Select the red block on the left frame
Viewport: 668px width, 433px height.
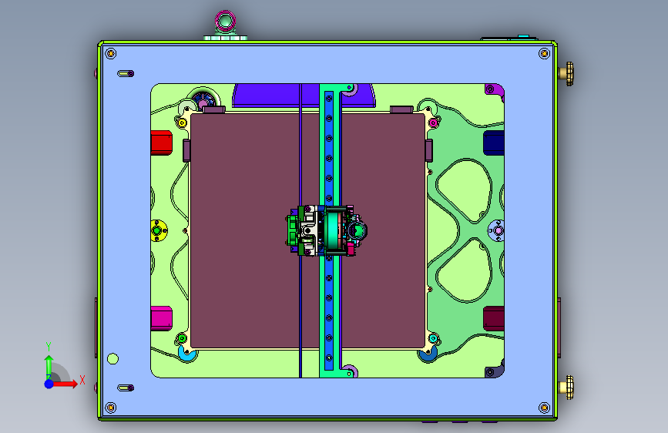click(x=162, y=143)
